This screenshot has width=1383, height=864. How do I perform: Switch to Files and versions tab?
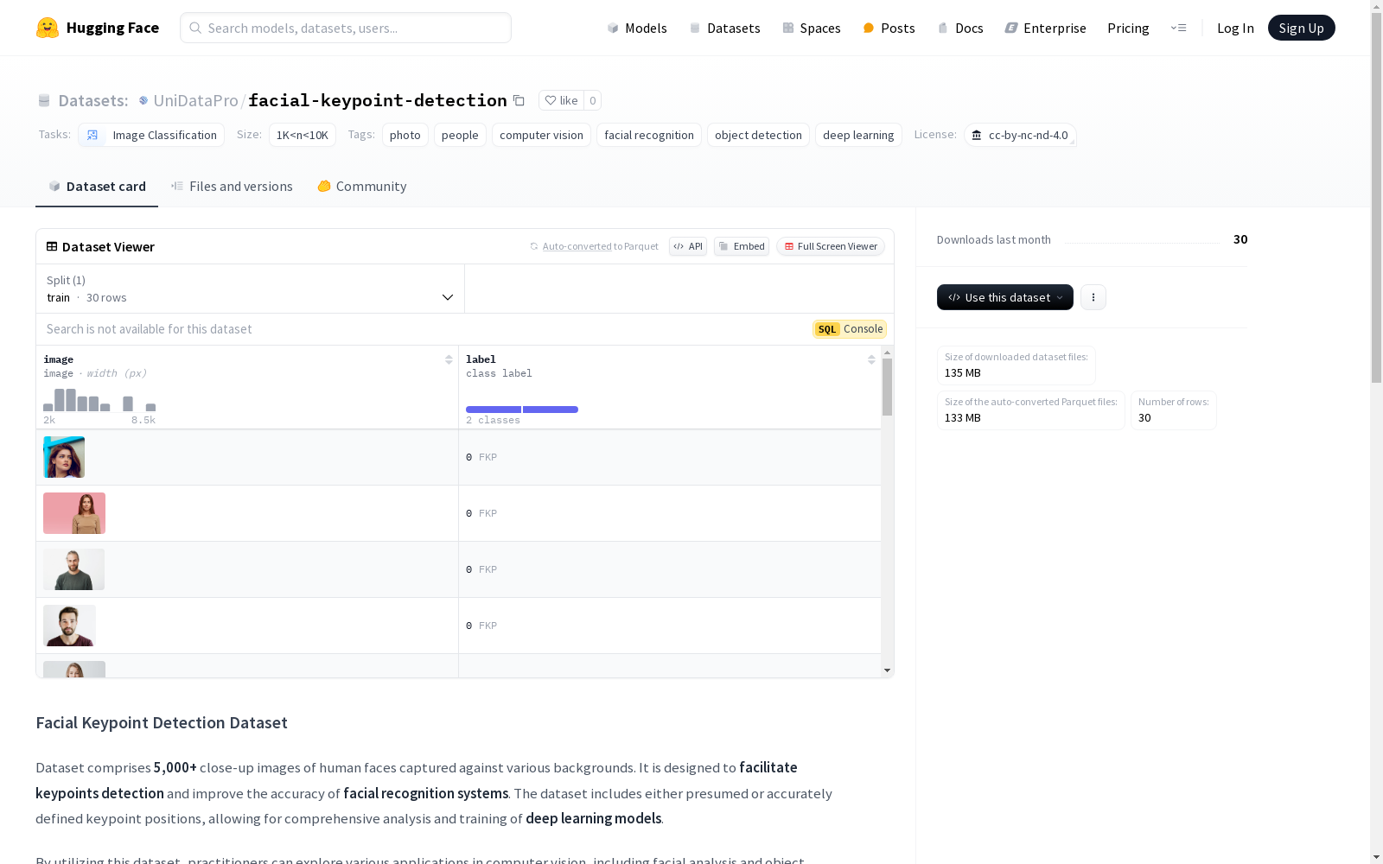coord(232,186)
